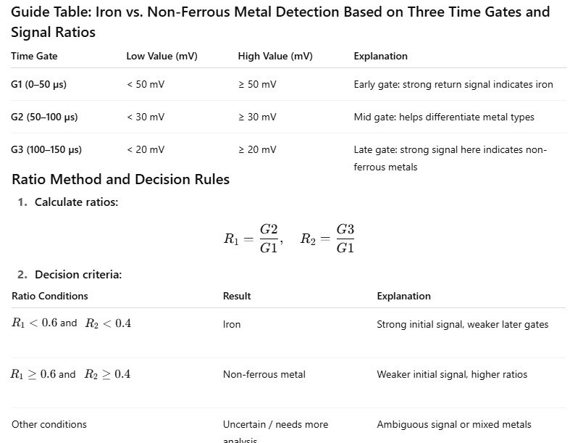Click the Other conditions row label

click(49, 424)
